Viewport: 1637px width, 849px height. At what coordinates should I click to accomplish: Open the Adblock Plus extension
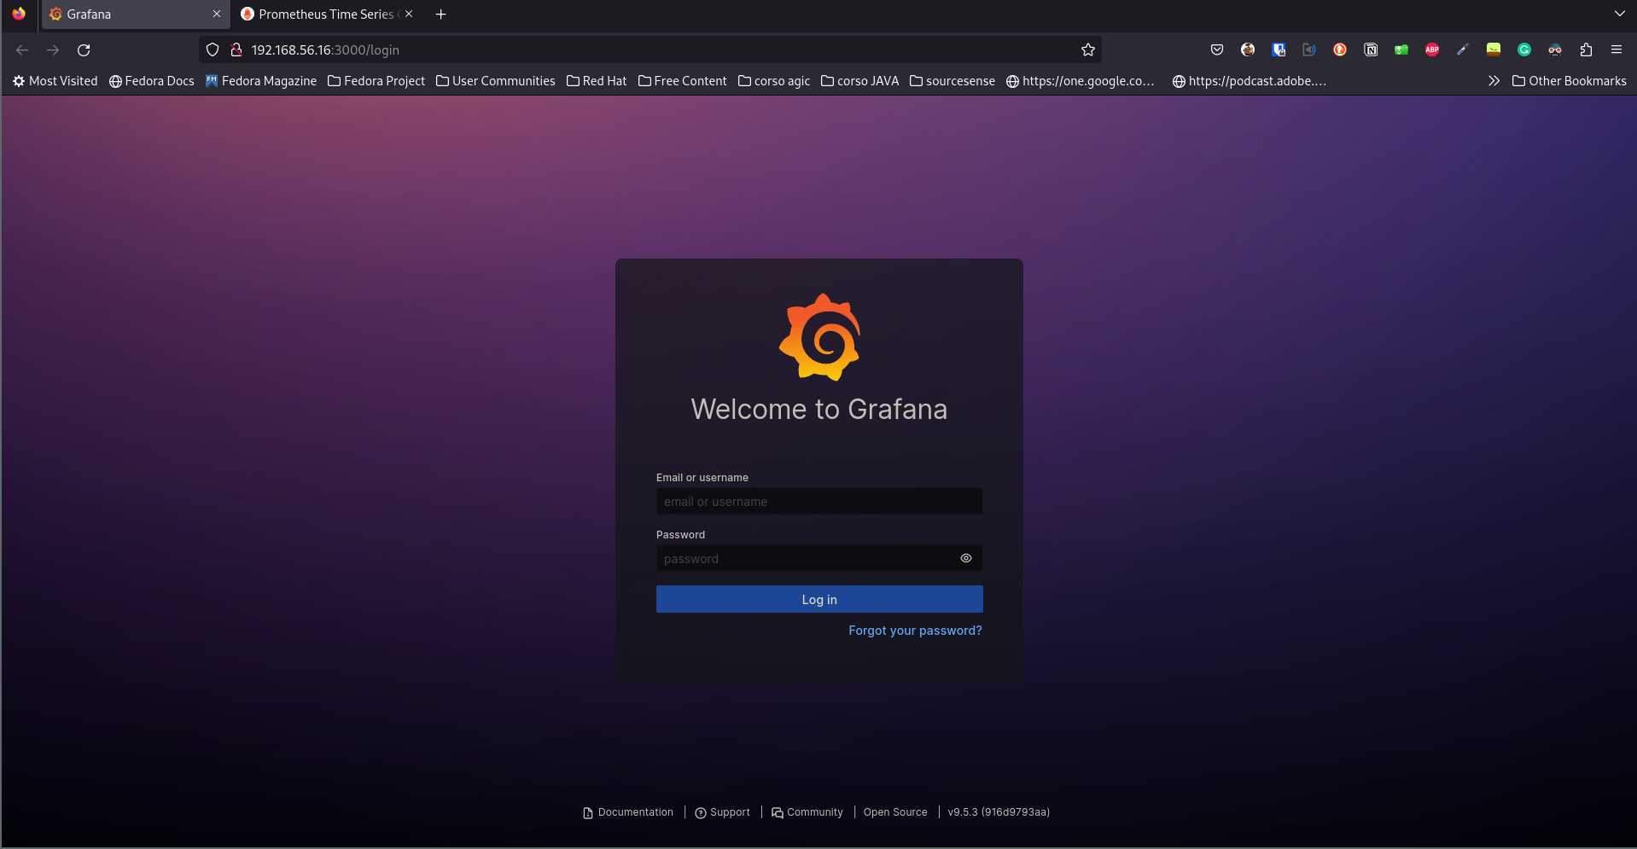(1432, 49)
